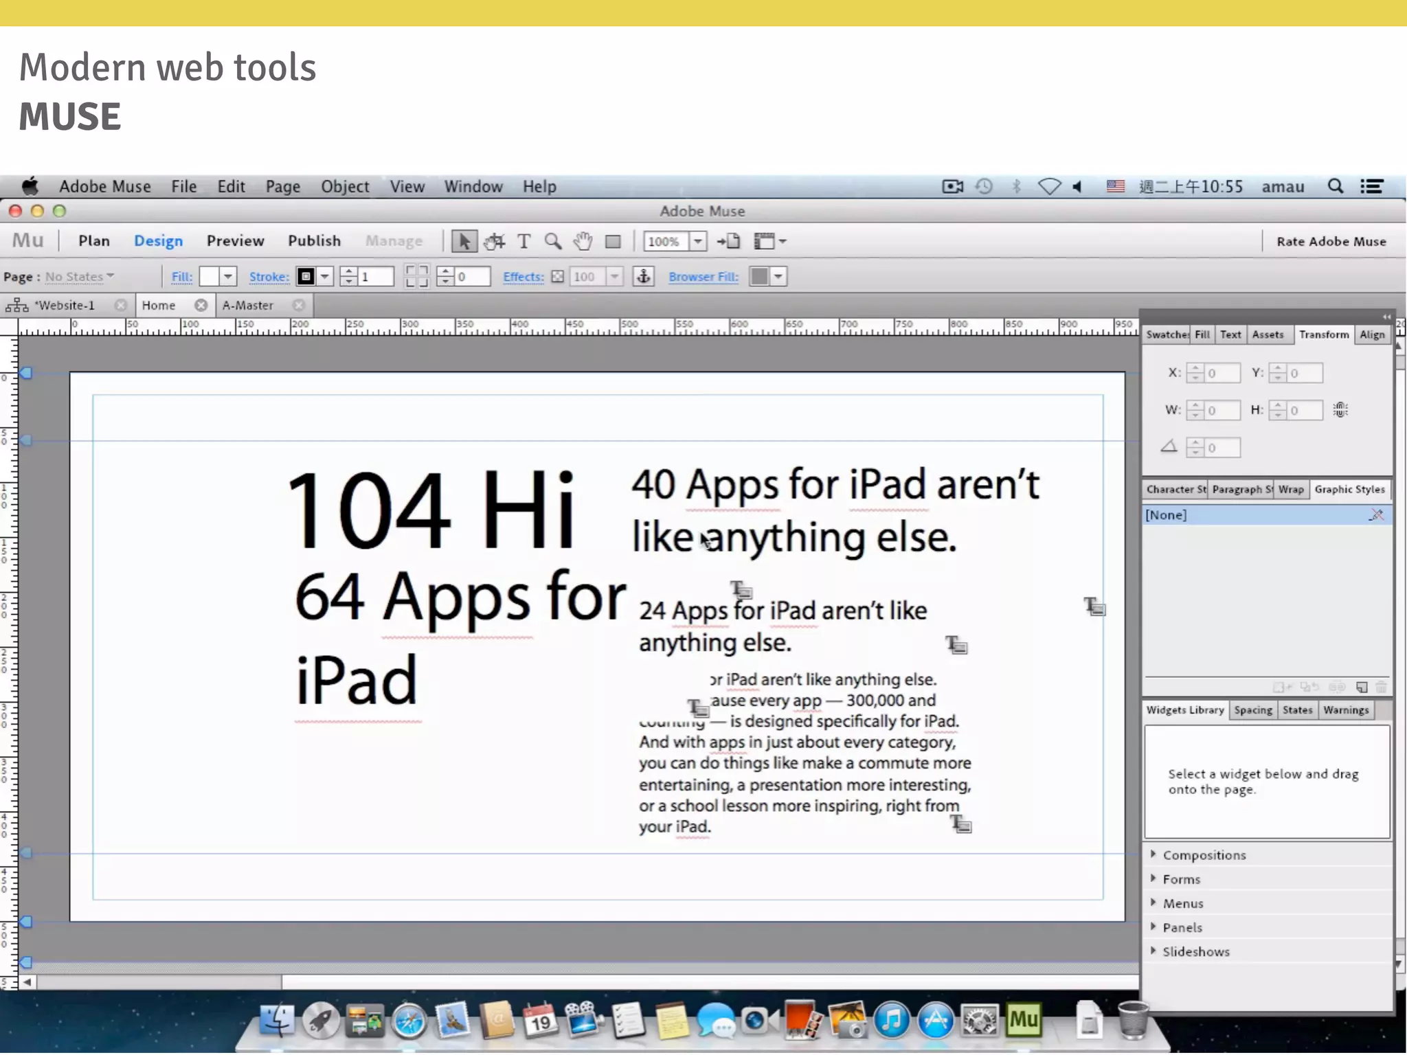Image resolution: width=1407 pixels, height=1055 pixels.
Task: Click the new graphic style icon
Action: click(1362, 687)
